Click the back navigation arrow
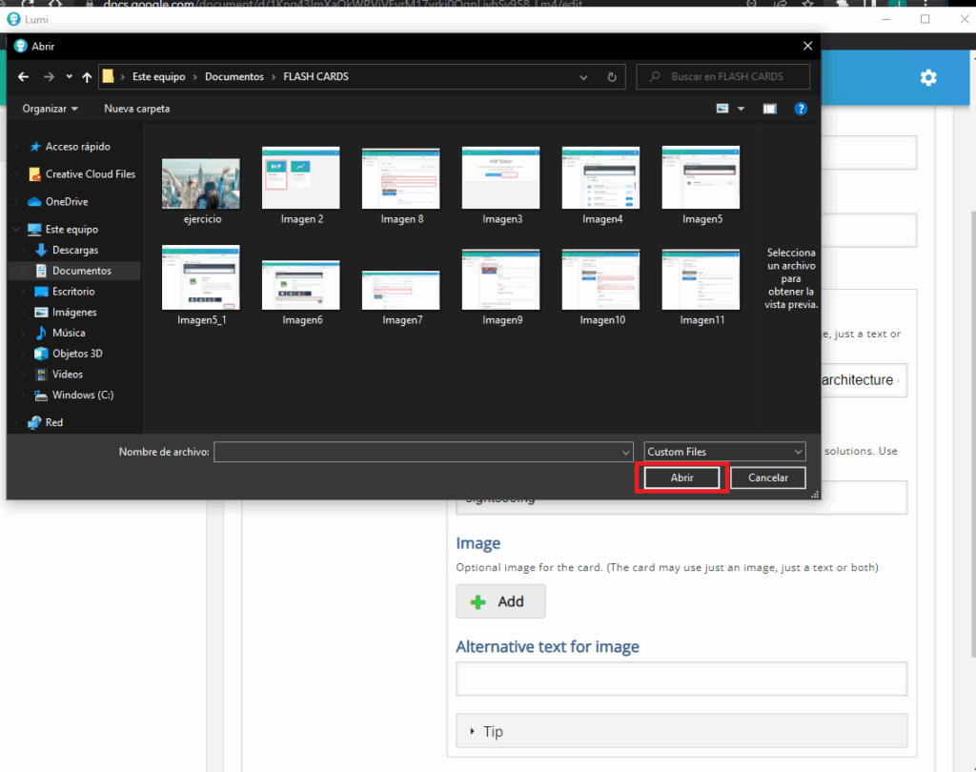 click(x=24, y=76)
